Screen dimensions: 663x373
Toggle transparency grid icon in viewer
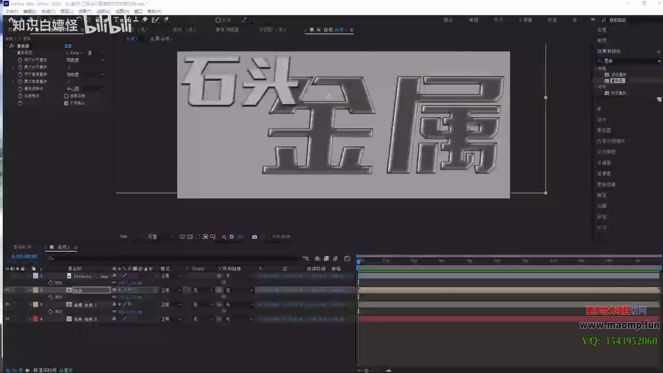coord(190,237)
